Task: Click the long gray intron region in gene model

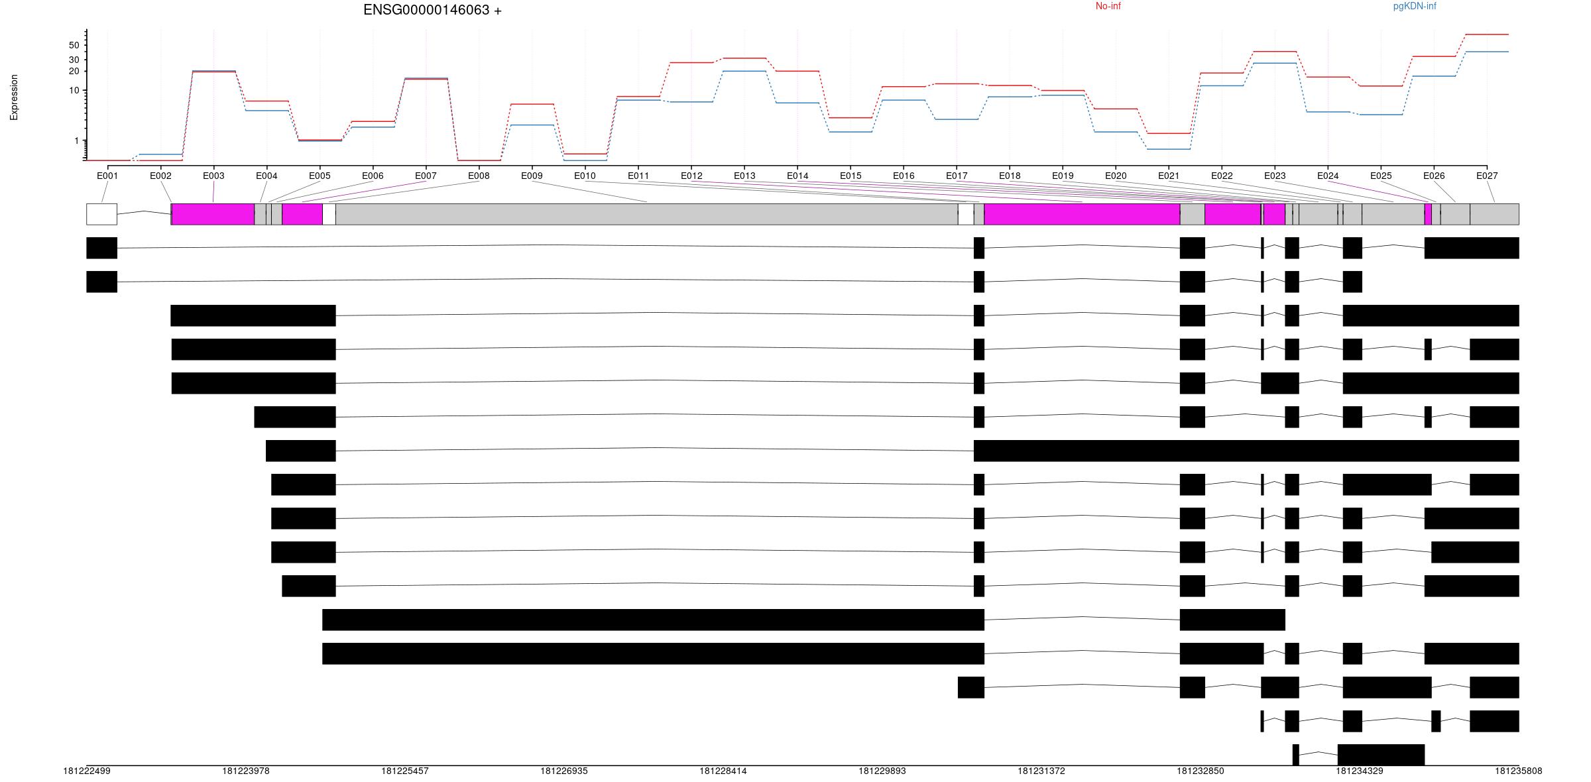Action: 646,214
